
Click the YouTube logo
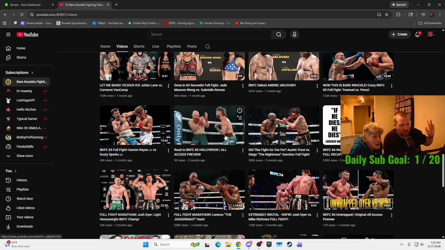pyautogui.click(x=27, y=34)
